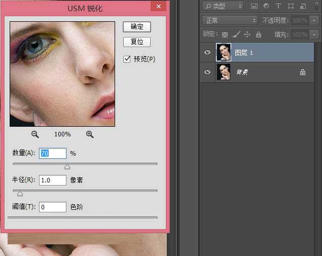This screenshot has height=256, width=322.
Task: Select the shape layer filter icon
Action: point(290,6)
